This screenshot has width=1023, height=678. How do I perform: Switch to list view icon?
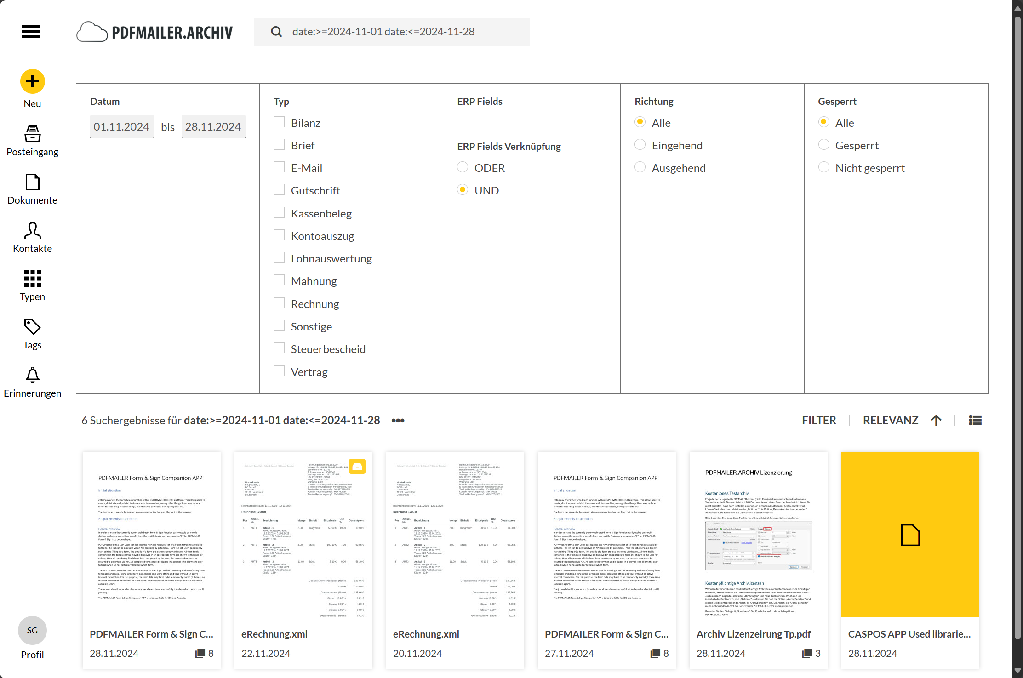tap(975, 420)
